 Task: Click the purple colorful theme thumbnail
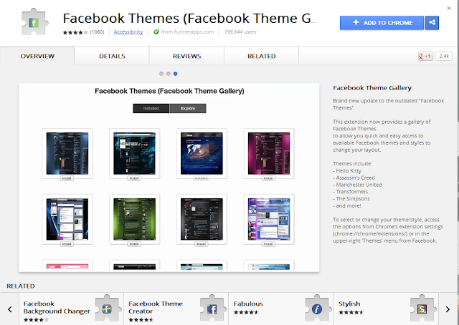(269, 219)
